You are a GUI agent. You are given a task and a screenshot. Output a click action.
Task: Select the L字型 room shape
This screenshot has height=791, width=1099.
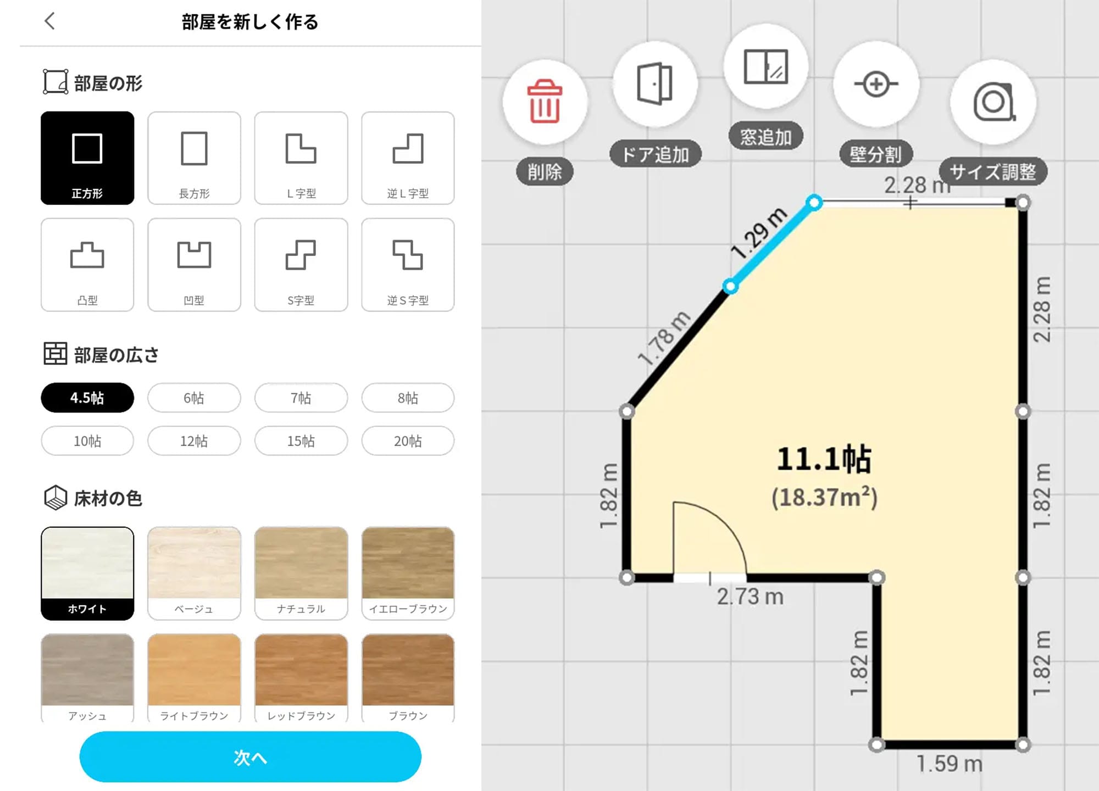pos(301,158)
